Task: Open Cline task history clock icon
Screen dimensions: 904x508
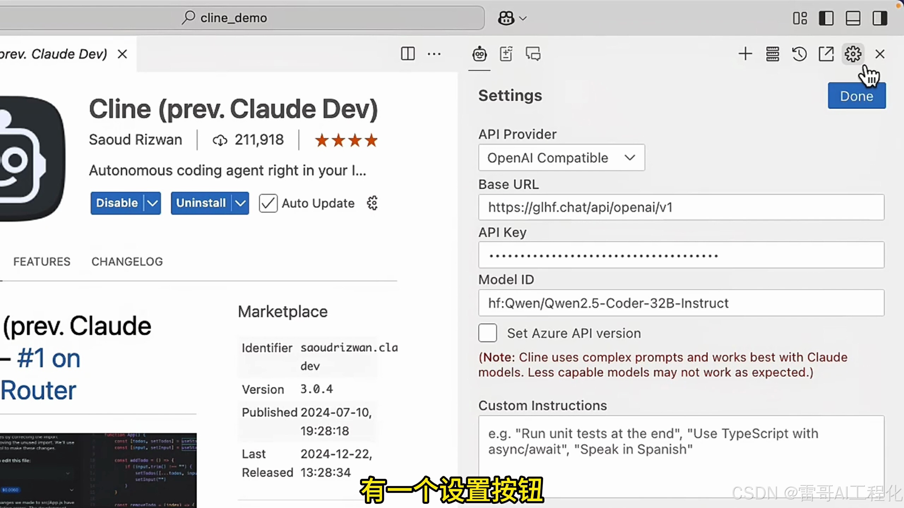Action: (x=799, y=54)
